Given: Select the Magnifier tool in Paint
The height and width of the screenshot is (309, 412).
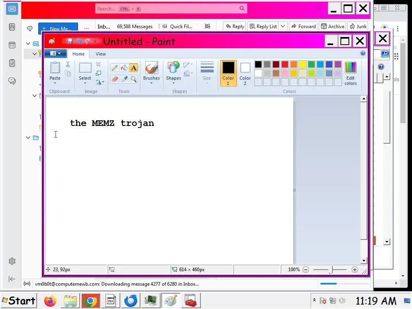Looking at the screenshot, I should [134, 79].
